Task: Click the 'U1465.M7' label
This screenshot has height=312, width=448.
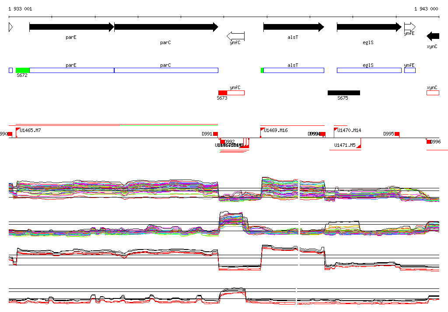Action: 30,131
